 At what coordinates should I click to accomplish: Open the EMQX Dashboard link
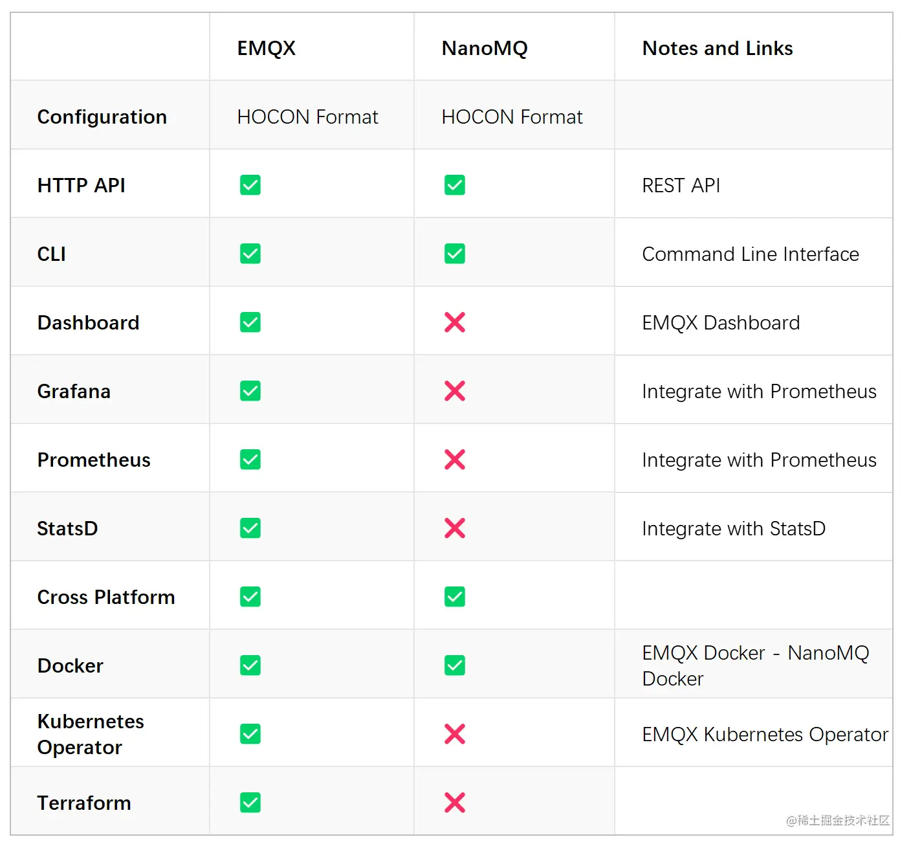(x=721, y=323)
